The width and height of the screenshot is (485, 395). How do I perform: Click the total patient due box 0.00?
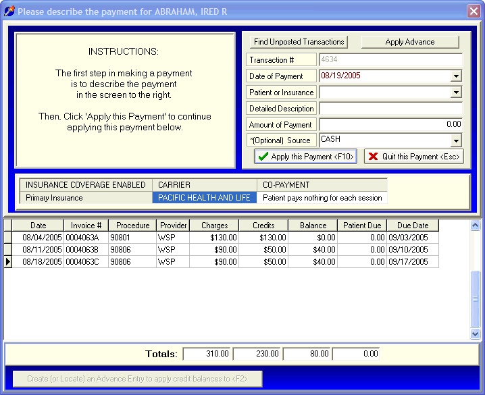(356, 354)
